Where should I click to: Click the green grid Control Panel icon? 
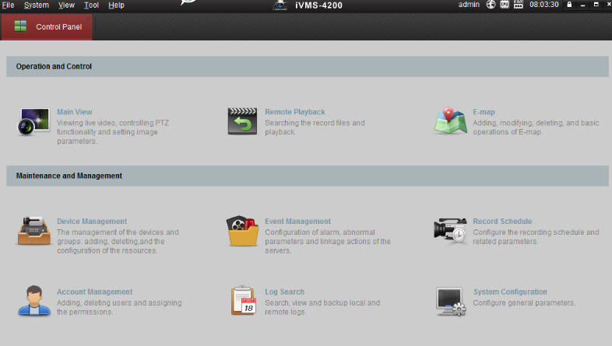pyautogui.click(x=20, y=26)
